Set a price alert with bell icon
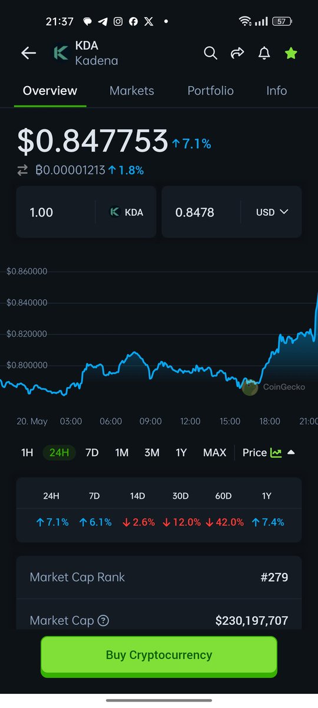Screen dimensions: 318x708 pos(264,53)
